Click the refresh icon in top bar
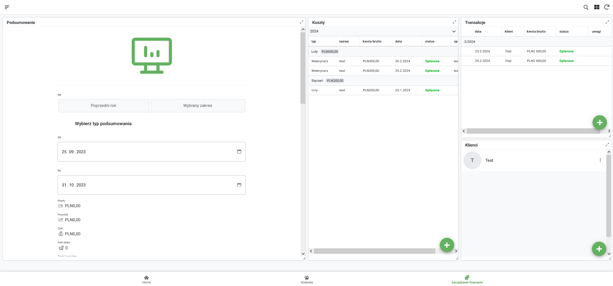Image resolution: width=613 pixels, height=286 pixels. (x=607, y=7)
